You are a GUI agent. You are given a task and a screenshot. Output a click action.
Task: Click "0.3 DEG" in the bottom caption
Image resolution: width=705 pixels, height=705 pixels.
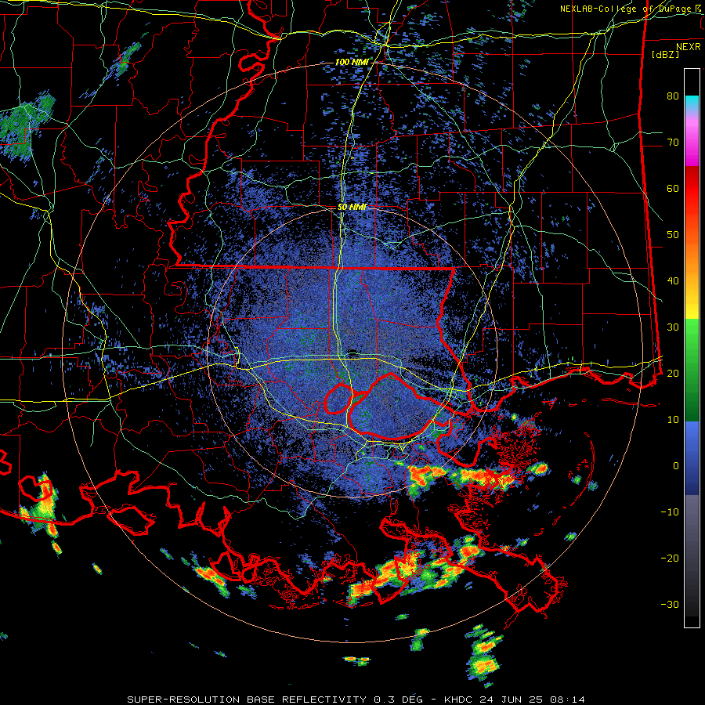(x=400, y=700)
